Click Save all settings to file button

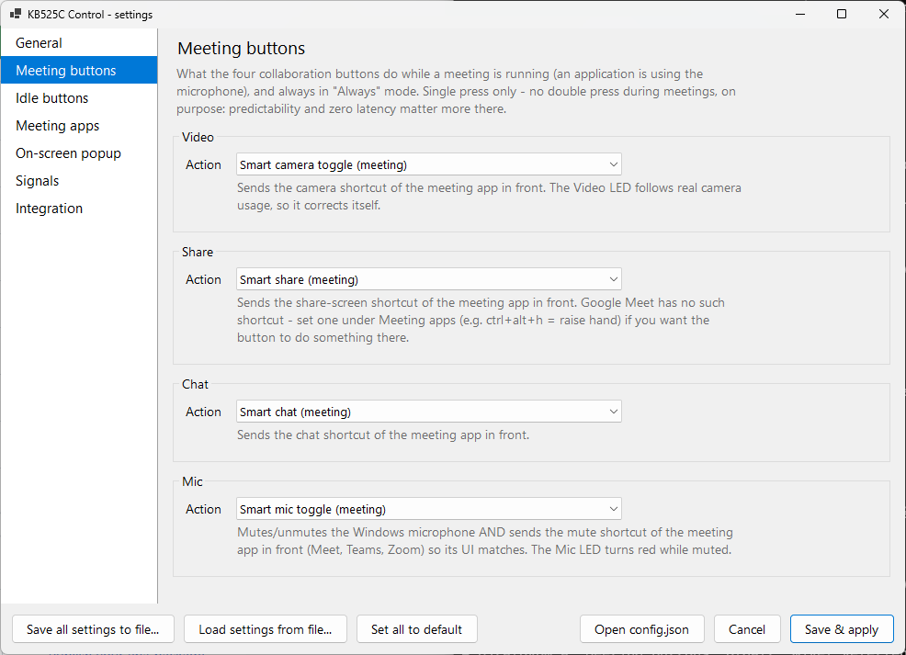tap(93, 629)
